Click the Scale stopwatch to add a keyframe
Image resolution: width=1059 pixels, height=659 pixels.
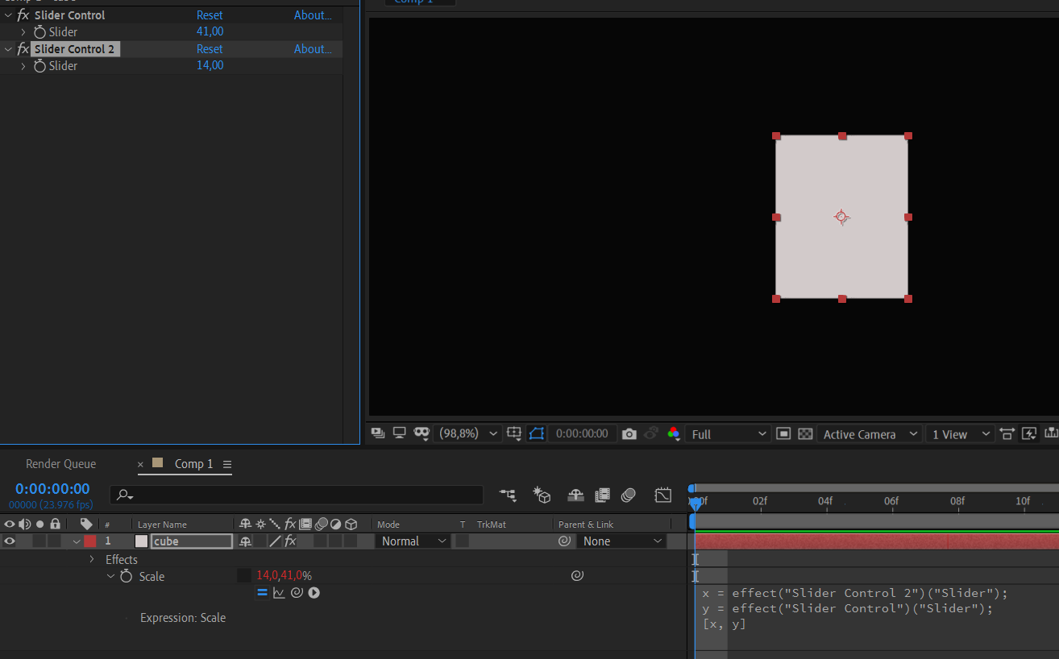(x=125, y=576)
